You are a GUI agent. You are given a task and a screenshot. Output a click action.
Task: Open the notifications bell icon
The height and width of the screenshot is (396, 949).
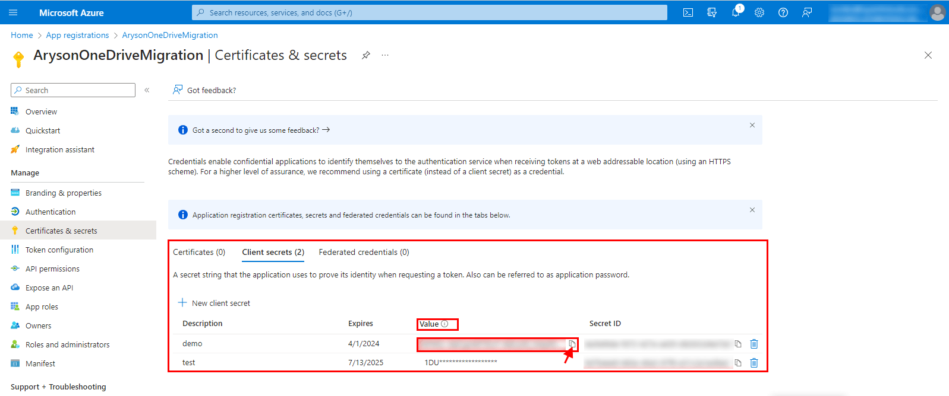click(x=736, y=12)
